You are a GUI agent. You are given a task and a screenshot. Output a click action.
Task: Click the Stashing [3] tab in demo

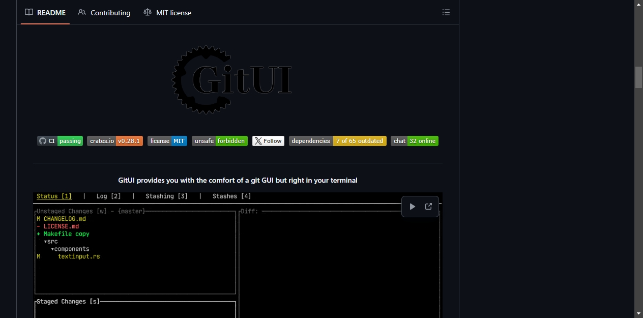[167, 196]
